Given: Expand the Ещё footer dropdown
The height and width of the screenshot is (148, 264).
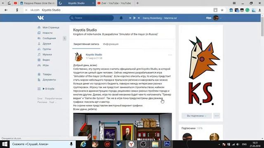Looking at the screenshot, I should (x=52, y=102).
